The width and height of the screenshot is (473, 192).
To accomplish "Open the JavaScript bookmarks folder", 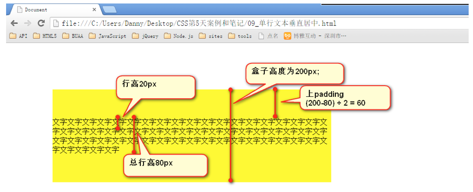I will [x=108, y=36].
